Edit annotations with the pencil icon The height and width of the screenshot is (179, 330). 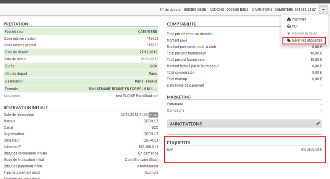pyautogui.click(x=318, y=124)
